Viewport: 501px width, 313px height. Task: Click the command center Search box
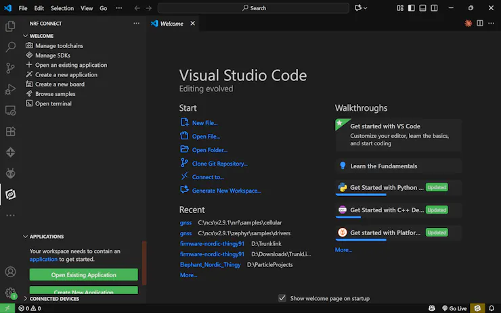(253, 8)
